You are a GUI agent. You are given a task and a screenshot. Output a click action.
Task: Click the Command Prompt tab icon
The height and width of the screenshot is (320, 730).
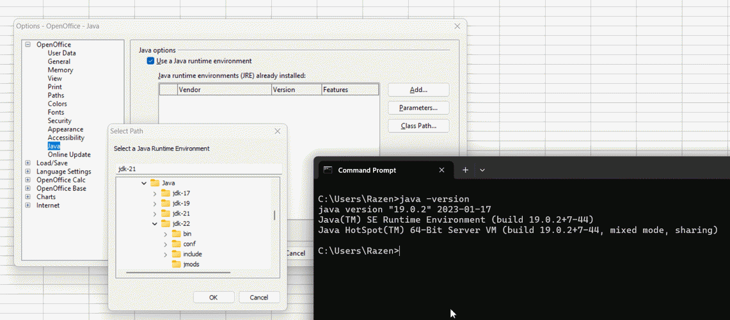[328, 170]
